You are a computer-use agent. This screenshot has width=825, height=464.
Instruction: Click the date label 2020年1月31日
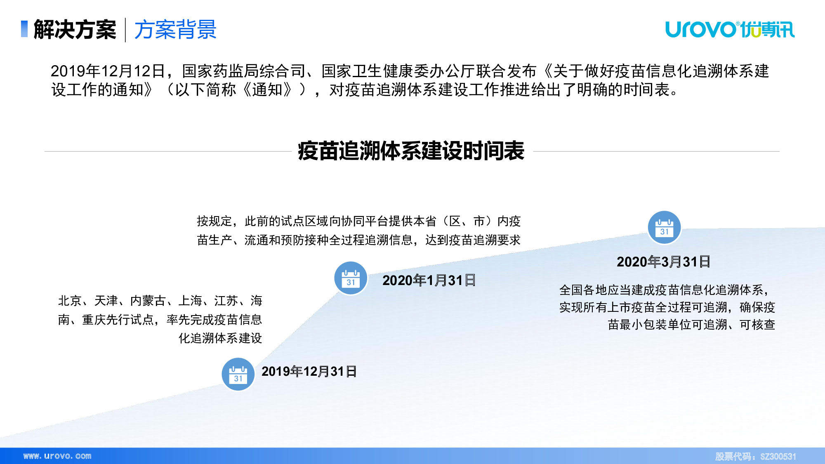tap(429, 280)
